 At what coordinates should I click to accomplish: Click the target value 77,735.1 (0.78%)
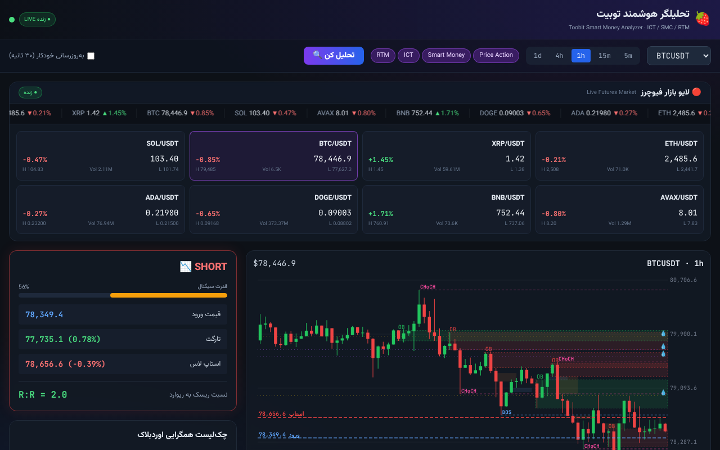(63, 339)
